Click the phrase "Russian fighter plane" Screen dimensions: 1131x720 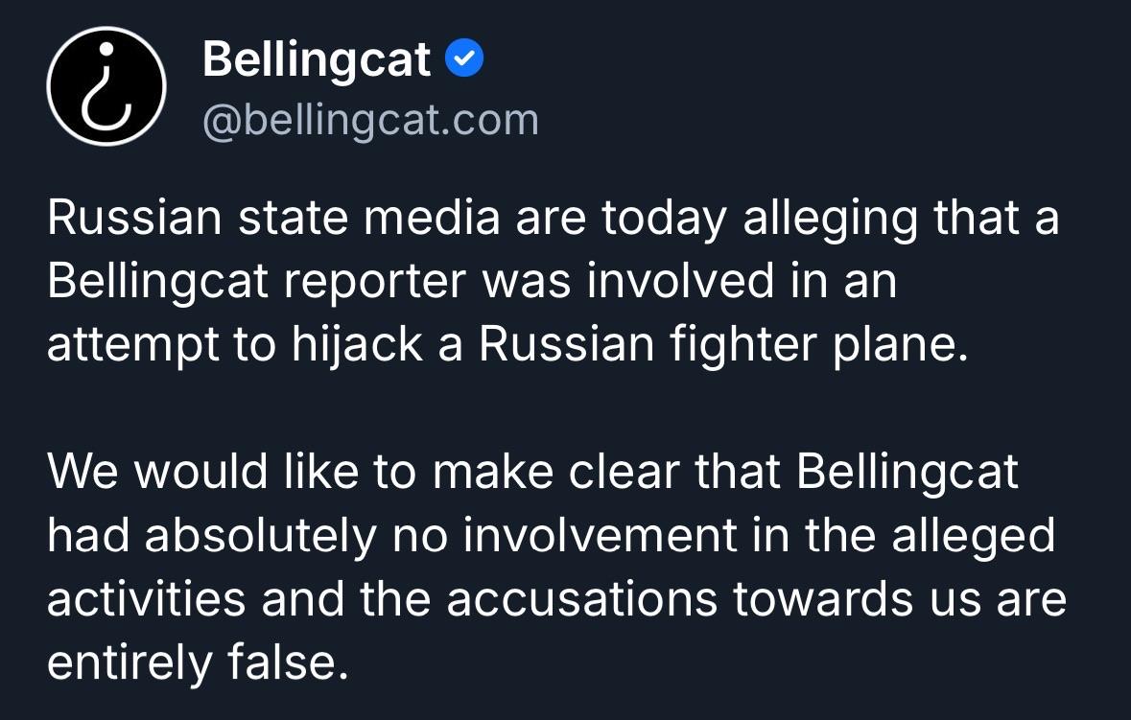tap(718, 345)
